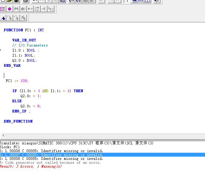The height and width of the screenshot is (173, 205).
Task: Click the Save floppy disk icon
Action: point(16,1)
